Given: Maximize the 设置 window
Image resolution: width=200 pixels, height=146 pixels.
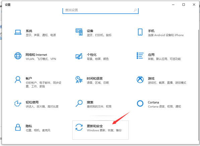Looking at the screenshot, I should pos(184,5).
